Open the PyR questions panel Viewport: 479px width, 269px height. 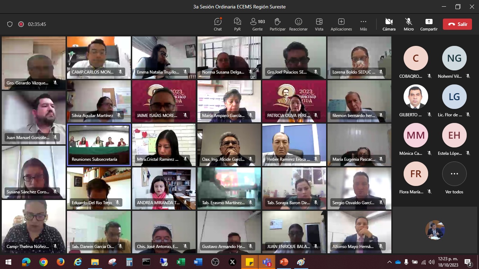[x=237, y=24]
